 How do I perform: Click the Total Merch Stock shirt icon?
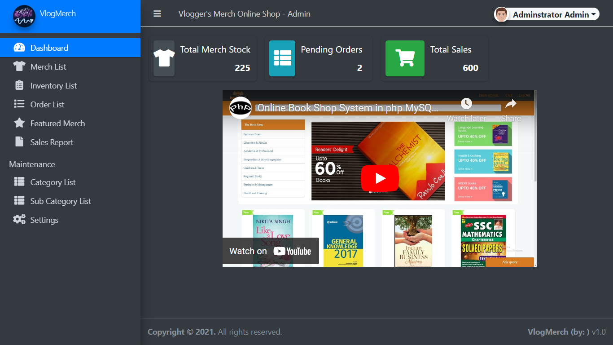[x=164, y=58]
